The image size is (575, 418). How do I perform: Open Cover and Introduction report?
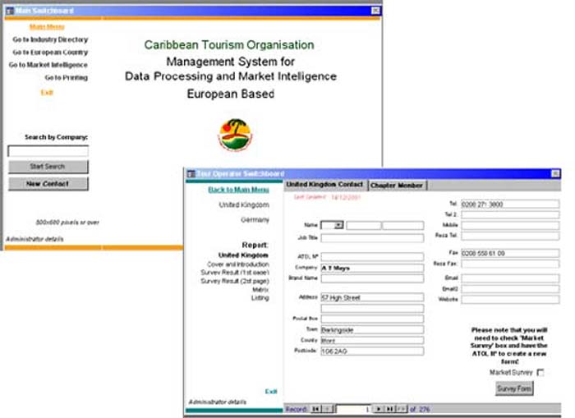coord(237,264)
